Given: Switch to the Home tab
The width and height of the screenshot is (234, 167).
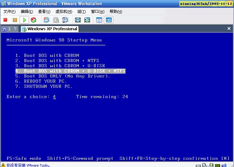Looking at the screenshot, I should [10, 29].
